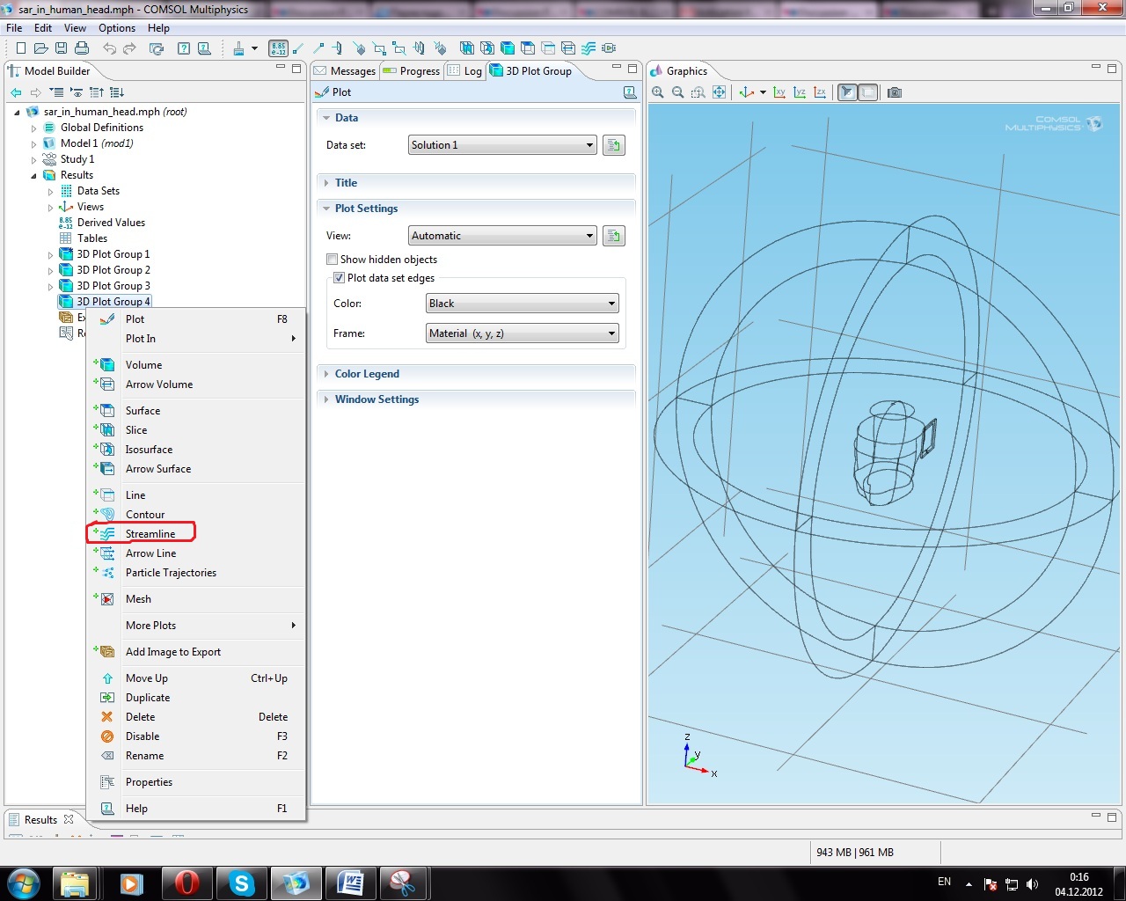Image resolution: width=1126 pixels, height=901 pixels.
Task: Click the Redo arrow in toolbar
Action: pyautogui.click(x=129, y=48)
